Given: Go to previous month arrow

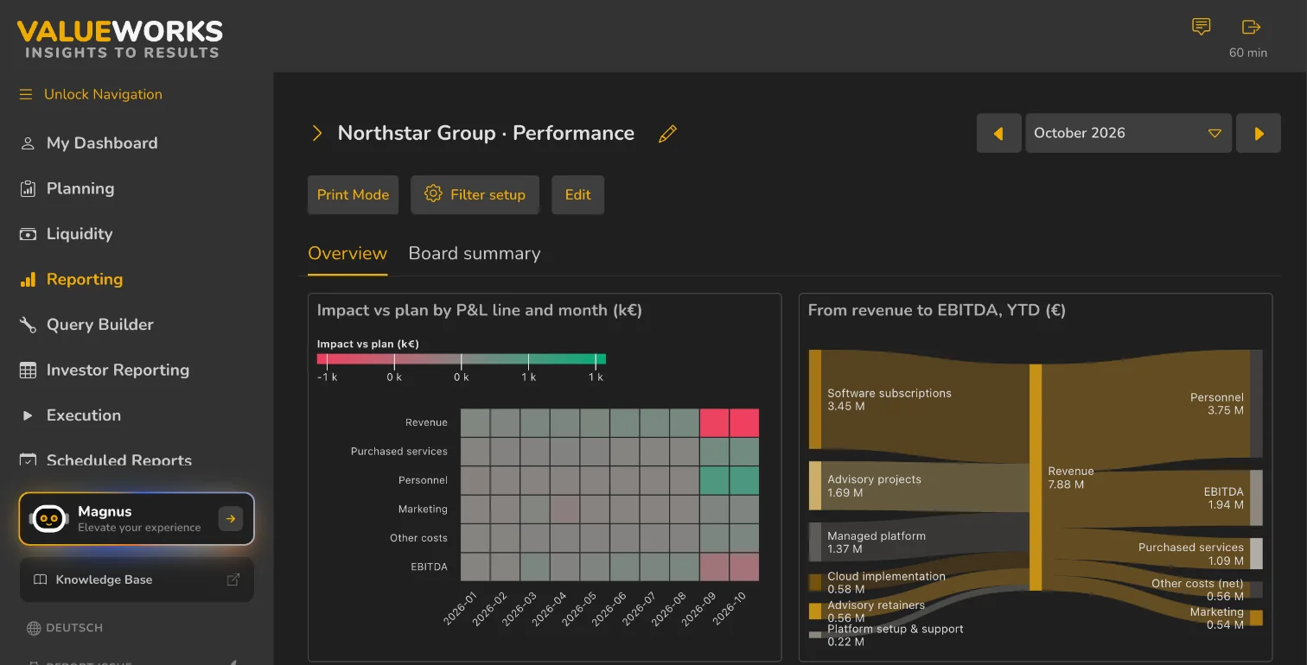Looking at the screenshot, I should (999, 134).
